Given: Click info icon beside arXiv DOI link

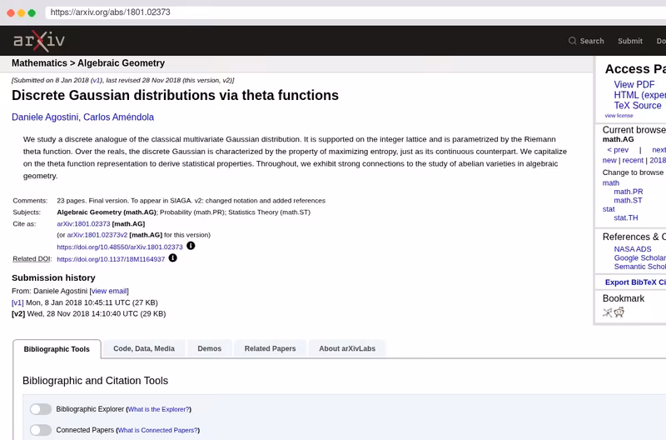Looking at the screenshot, I should (x=191, y=246).
